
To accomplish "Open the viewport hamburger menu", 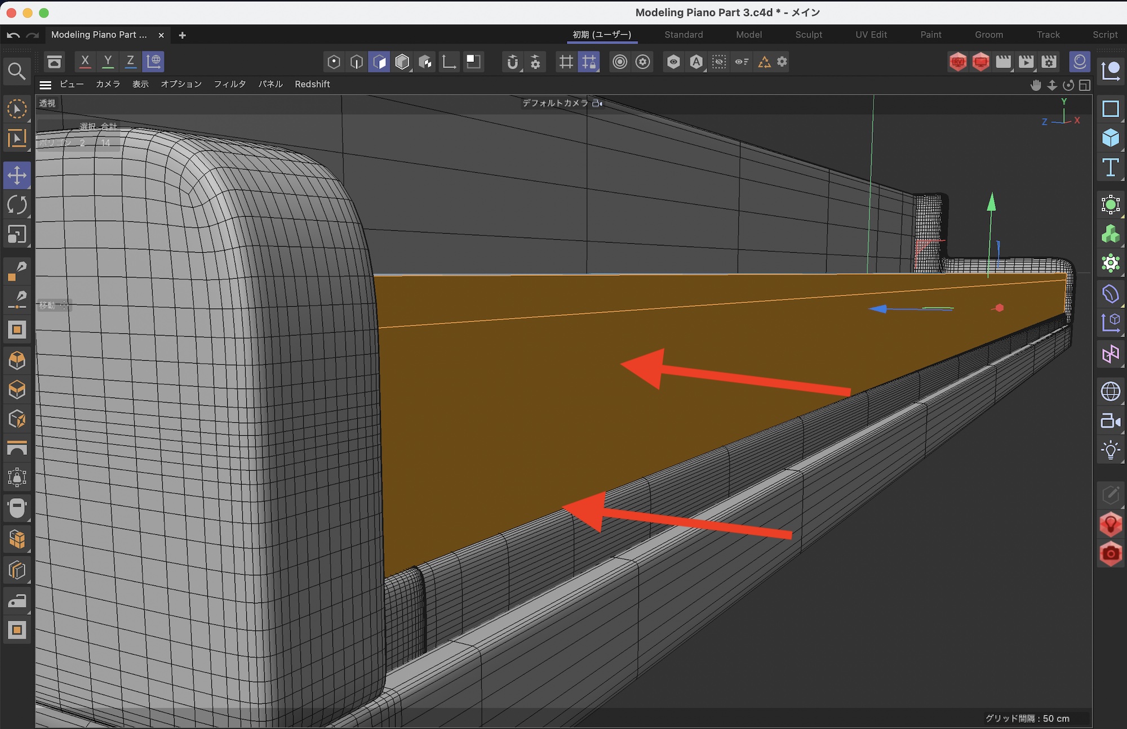I will pyautogui.click(x=45, y=84).
